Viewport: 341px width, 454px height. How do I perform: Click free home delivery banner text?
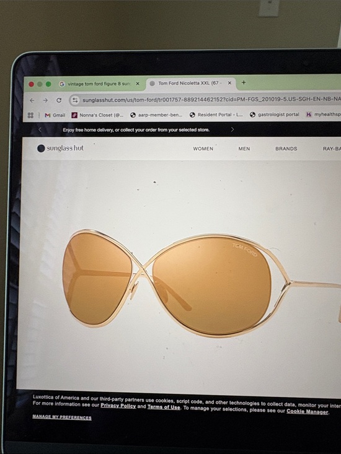(136, 129)
